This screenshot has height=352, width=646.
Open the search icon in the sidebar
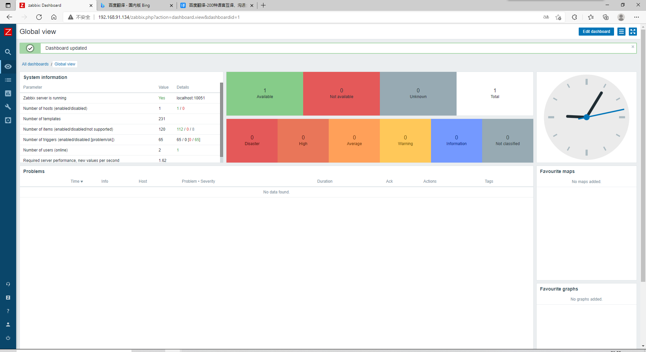[x=8, y=52]
